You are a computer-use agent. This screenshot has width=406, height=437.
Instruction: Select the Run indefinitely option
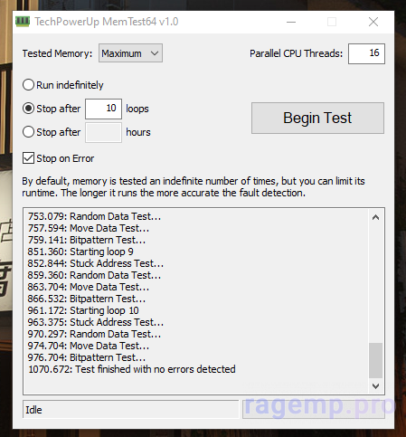point(28,85)
